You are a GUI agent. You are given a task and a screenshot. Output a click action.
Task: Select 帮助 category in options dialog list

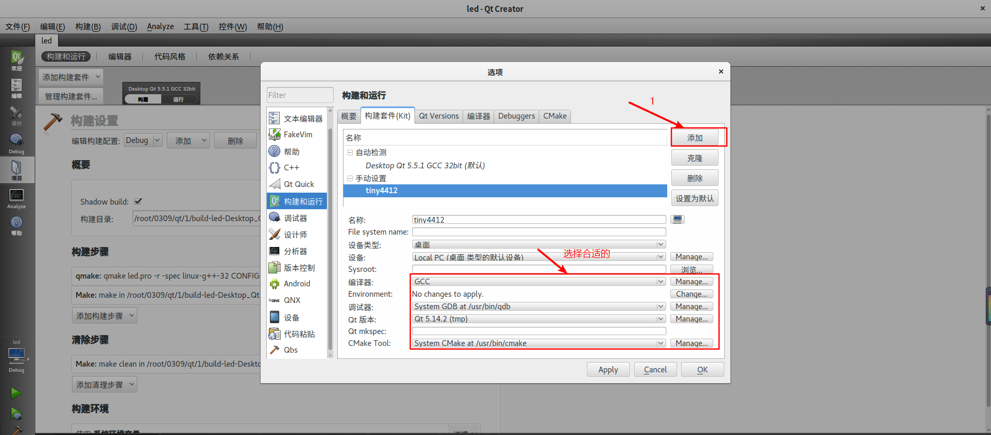coord(296,151)
